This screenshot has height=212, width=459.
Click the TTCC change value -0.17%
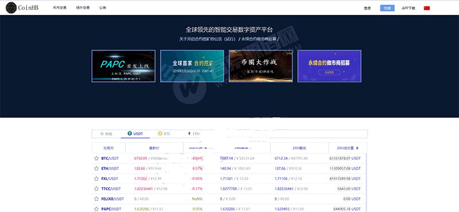point(197,189)
